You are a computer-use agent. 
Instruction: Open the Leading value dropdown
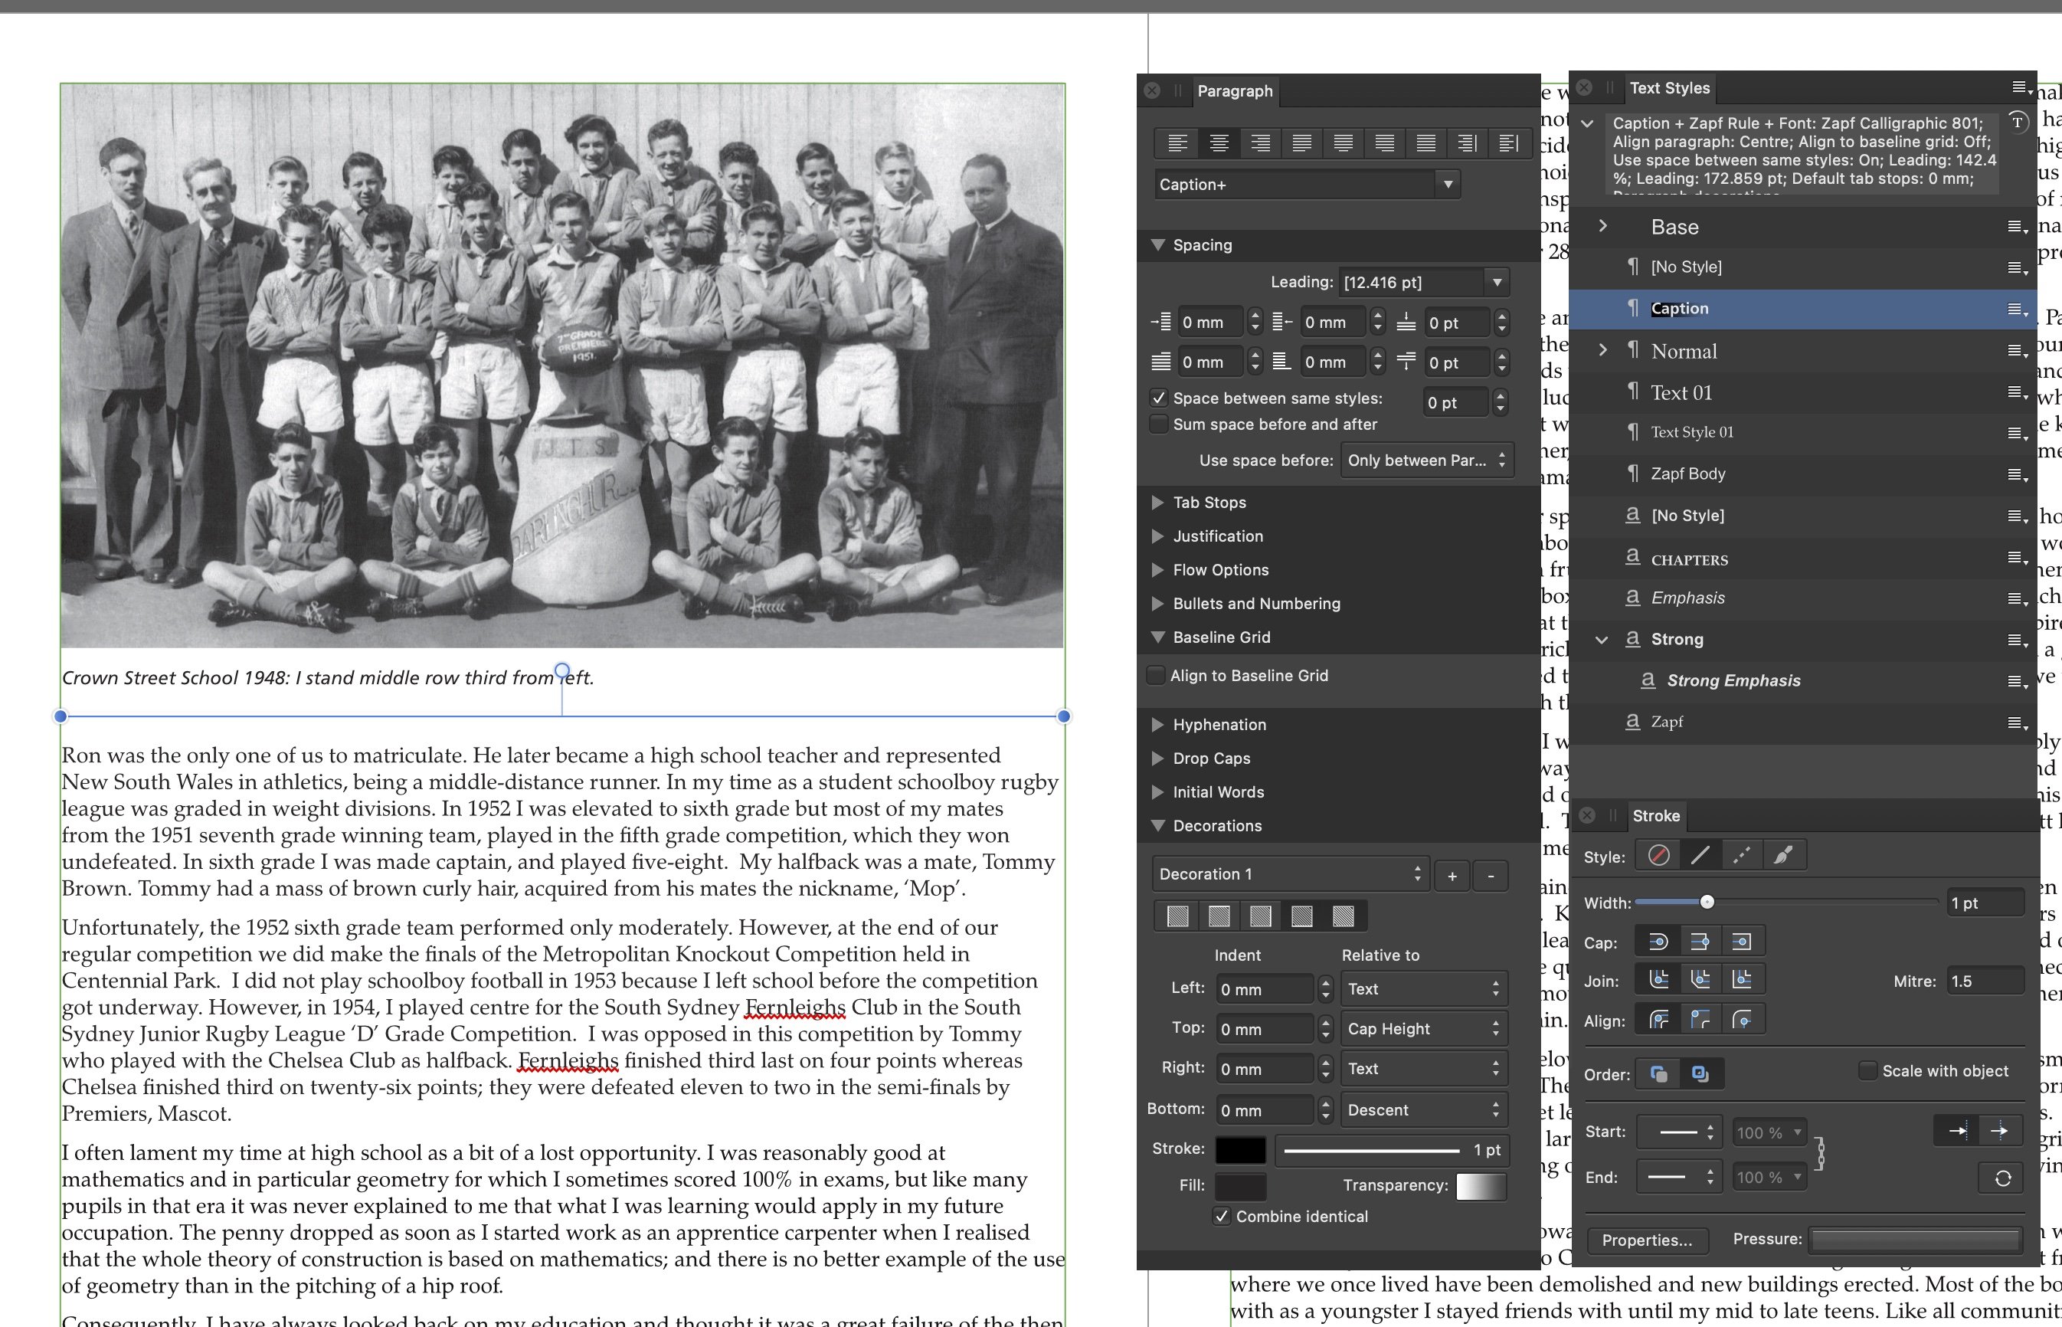click(x=1497, y=282)
